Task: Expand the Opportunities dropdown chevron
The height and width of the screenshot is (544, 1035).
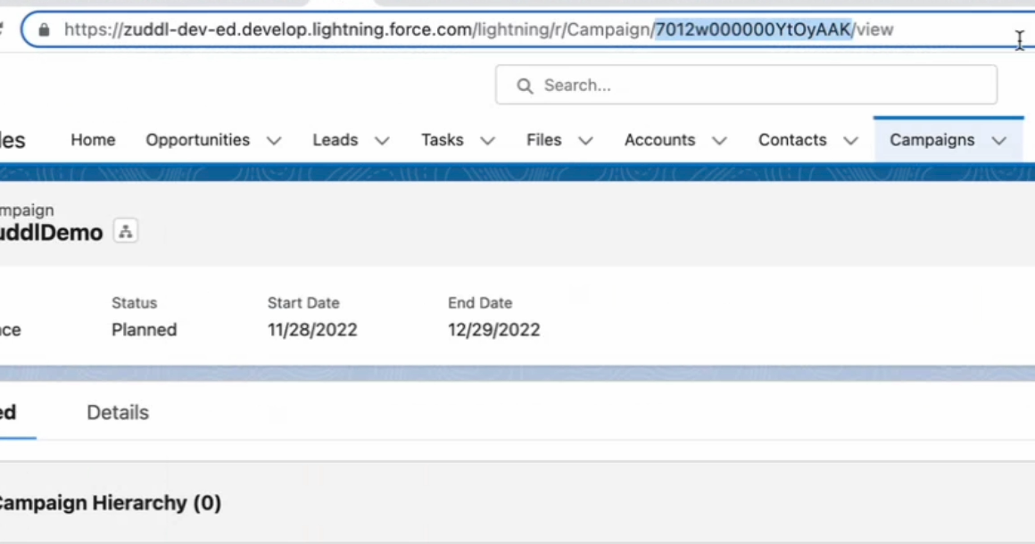Action: pyautogui.click(x=274, y=141)
